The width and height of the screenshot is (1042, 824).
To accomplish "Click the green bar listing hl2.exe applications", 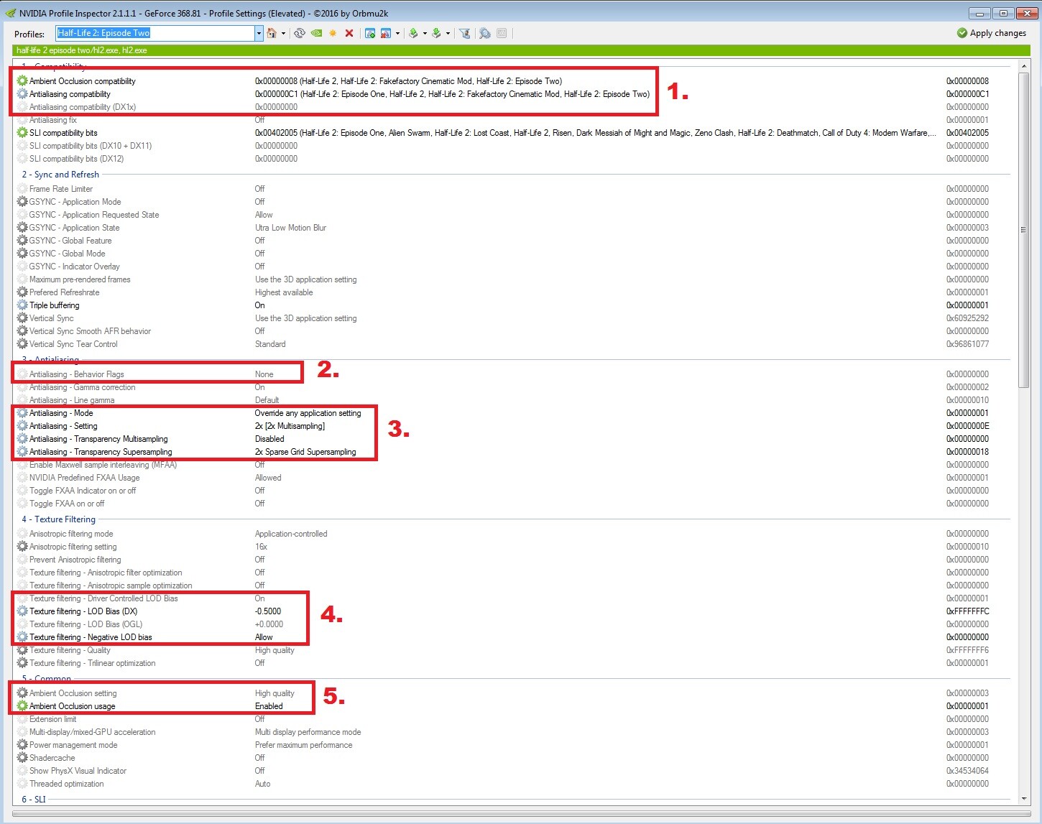I will pos(521,50).
